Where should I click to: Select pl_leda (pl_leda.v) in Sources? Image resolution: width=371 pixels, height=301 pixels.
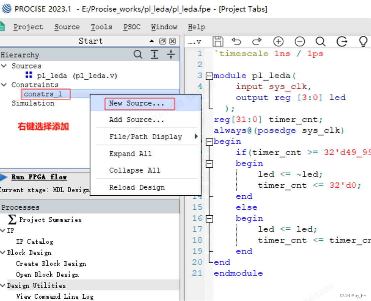[x=77, y=76]
